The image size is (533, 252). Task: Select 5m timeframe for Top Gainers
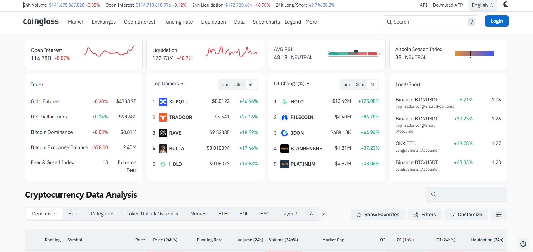[225, 84]
